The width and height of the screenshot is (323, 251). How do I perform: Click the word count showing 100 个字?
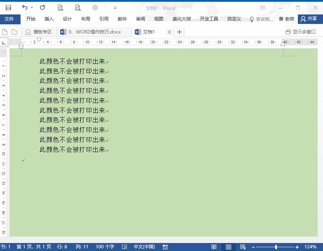point(105,246)
